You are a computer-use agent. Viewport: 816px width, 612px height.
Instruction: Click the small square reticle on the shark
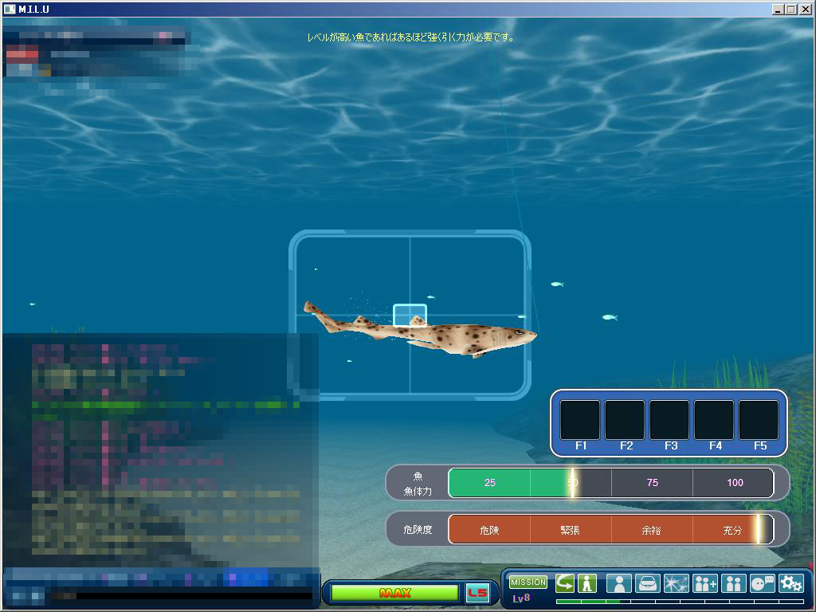coord(410,316)
